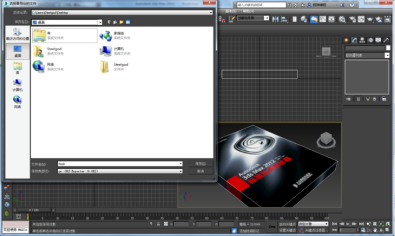Toggle Auto Key mode button
The width and height of the screenshot is (395, 236).
point(287,224)
